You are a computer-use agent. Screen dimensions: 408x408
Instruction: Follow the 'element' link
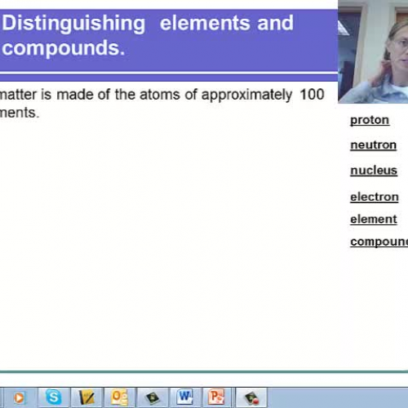374,220
